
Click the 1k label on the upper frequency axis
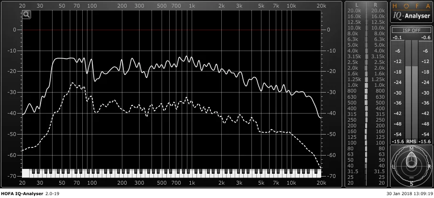(x=192, y=6)
